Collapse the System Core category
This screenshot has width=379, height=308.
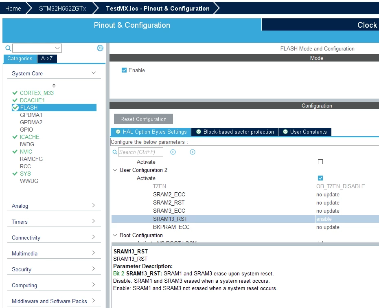pos(94,73)
